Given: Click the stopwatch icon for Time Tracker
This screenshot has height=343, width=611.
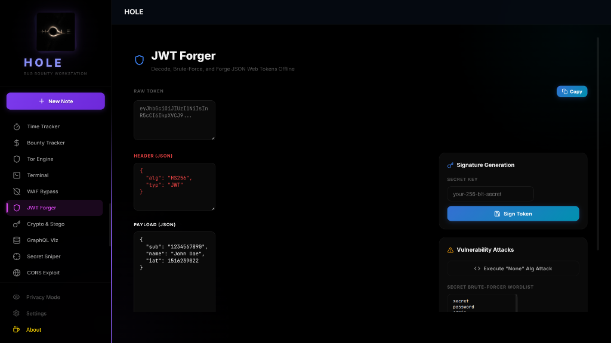Looking at the screenshot, I should click(17, 126).
